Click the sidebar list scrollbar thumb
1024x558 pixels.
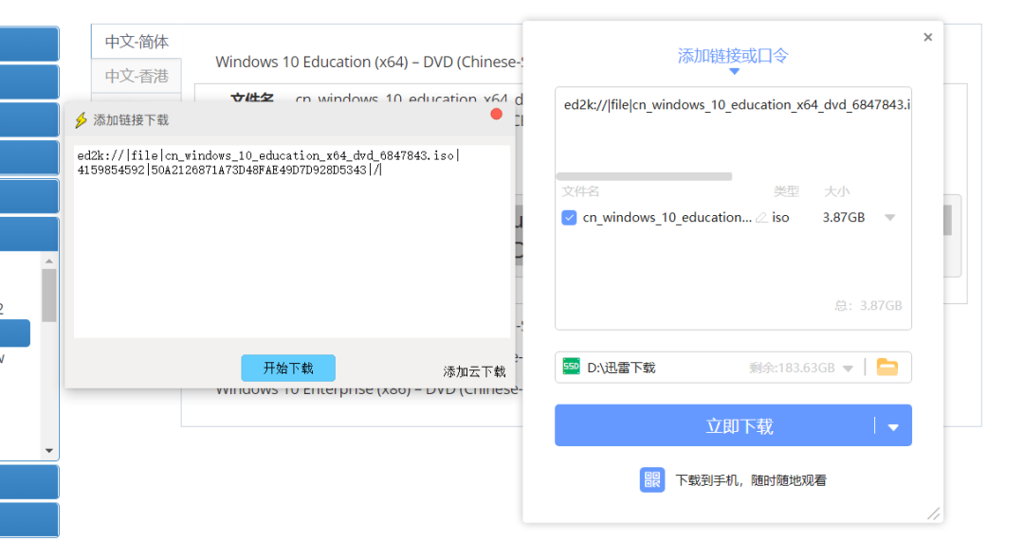coord(49,295)
